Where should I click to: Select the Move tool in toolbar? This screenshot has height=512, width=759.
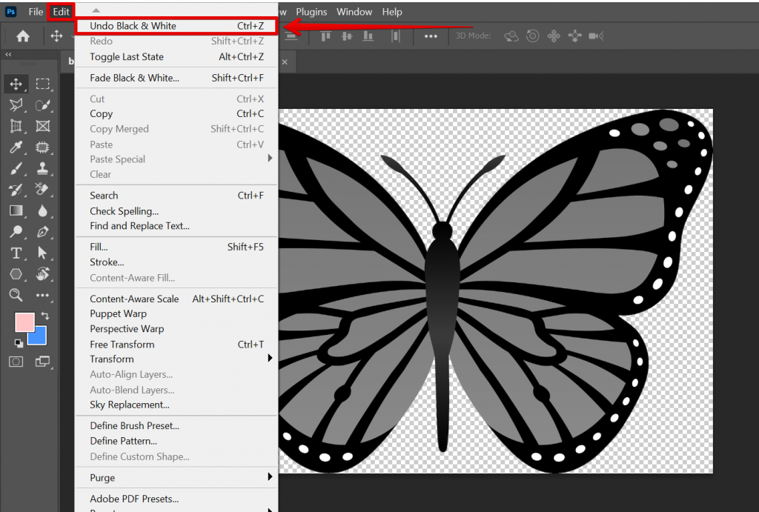(16, 84)
